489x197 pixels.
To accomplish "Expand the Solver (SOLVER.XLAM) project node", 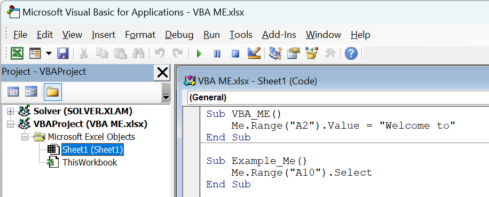I will point(10,111).
